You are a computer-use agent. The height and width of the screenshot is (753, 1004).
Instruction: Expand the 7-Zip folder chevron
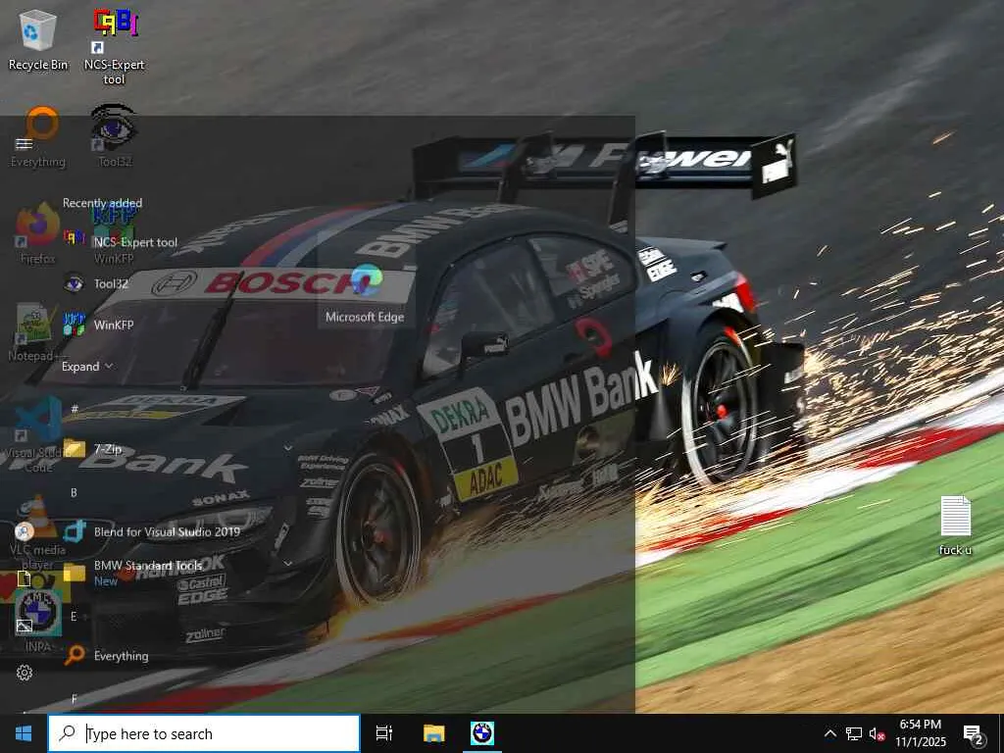coord(288,448)
